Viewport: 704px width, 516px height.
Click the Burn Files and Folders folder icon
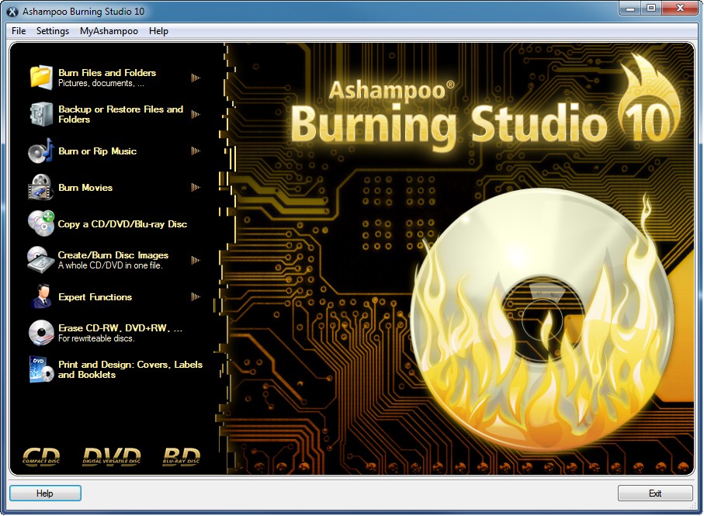pos(41,77)
